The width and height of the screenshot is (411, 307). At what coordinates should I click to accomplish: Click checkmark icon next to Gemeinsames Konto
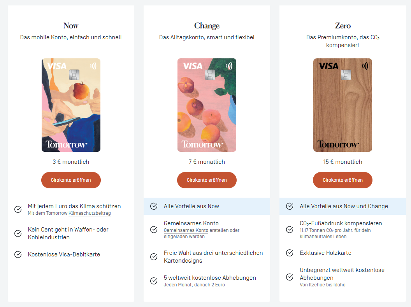154,230
